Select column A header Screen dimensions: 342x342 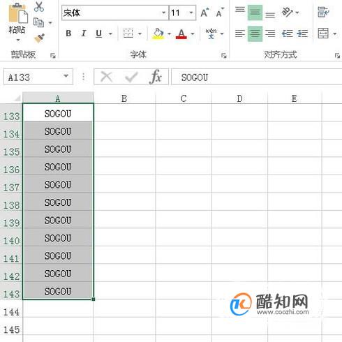coord(58,98)
